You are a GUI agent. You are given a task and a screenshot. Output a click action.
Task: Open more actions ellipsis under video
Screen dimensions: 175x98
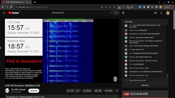pos(117,91)
